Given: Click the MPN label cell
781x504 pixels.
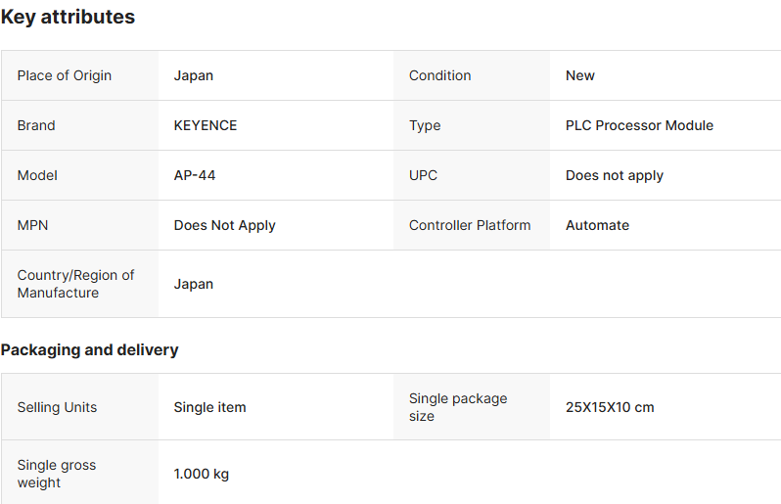Looking at the screenshot, I should pos(32,225).
